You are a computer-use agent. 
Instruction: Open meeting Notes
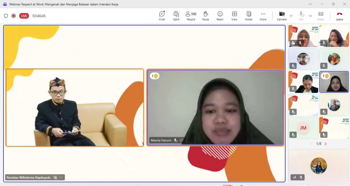click(x=248, y=16)
